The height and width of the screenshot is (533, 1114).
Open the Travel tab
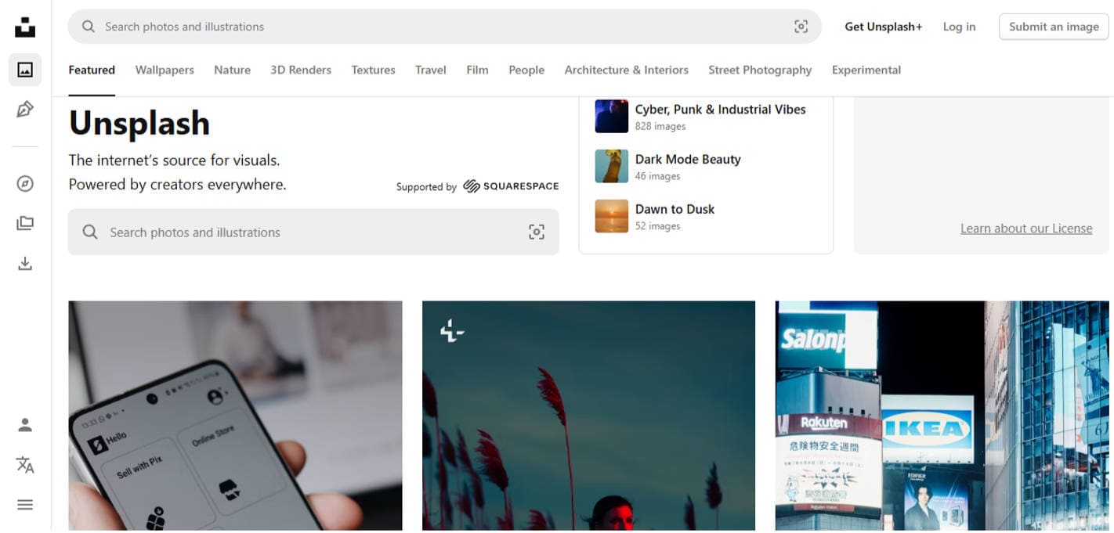coord(431,70)
